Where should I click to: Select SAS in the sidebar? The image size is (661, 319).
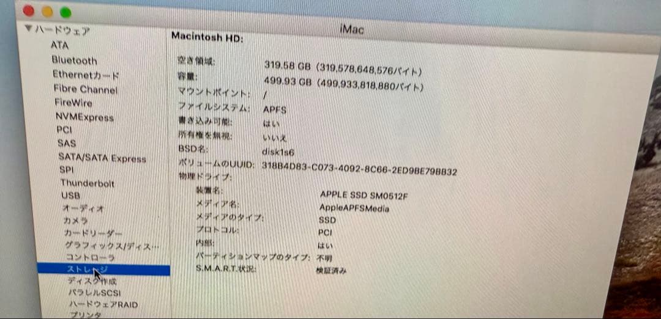point(67,143)
